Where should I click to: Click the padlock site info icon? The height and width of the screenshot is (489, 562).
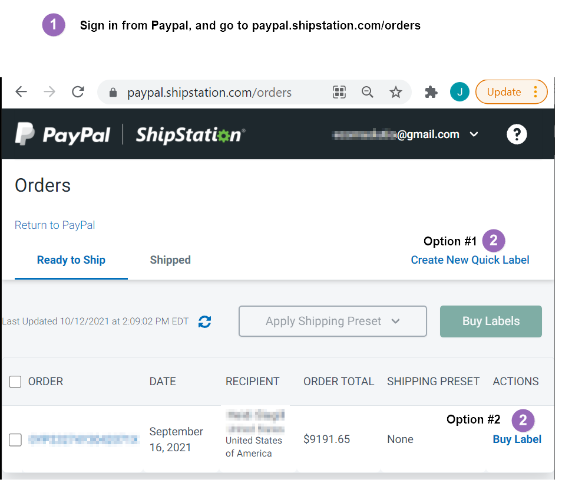click(113, 93)
